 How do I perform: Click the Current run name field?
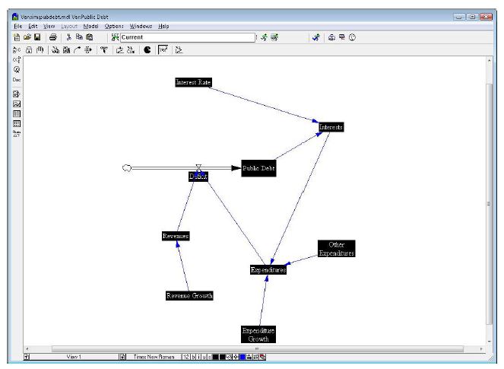coord(182,37)
